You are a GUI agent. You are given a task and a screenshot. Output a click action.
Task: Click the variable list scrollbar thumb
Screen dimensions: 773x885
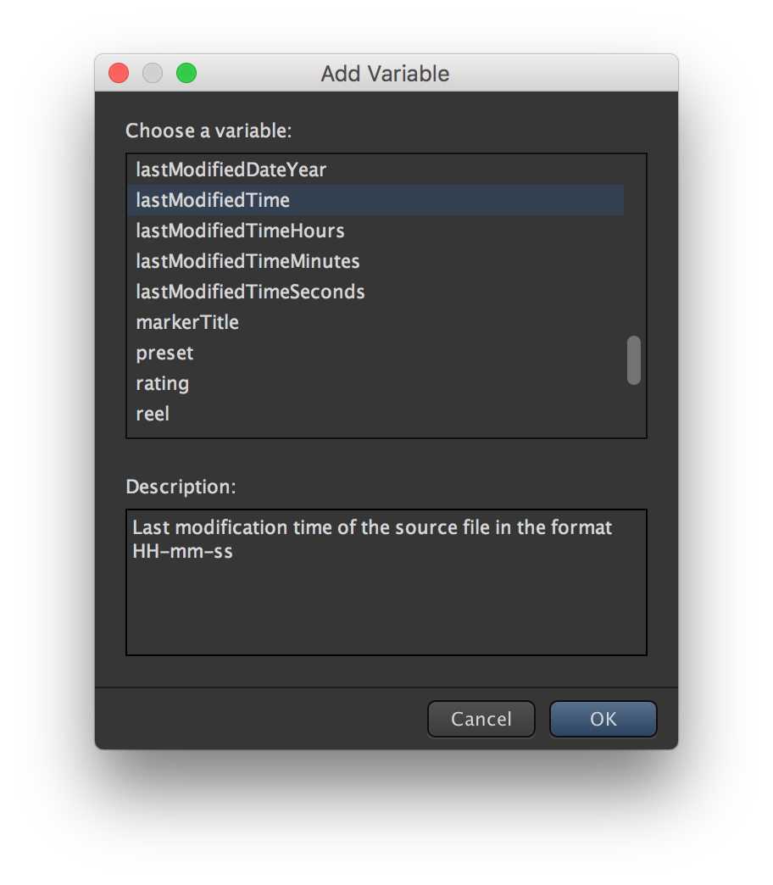(x=634, y=360)
